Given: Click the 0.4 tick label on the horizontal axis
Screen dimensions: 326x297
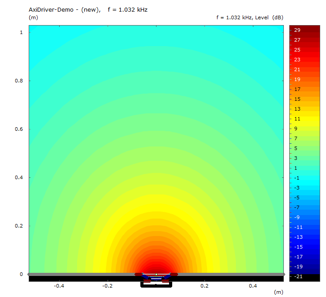Looking at the screenshot, I should (253, 286).
